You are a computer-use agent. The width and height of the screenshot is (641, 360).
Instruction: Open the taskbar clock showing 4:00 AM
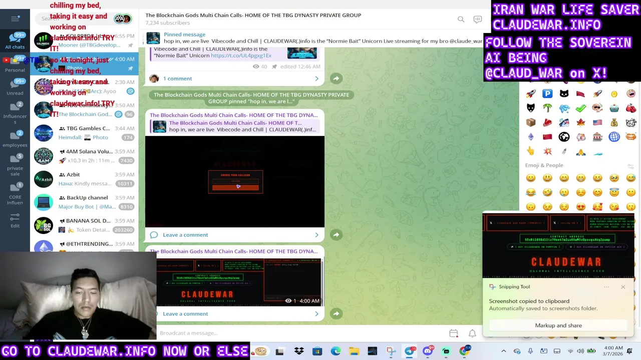pyautogui.click(x=613, y=351)
